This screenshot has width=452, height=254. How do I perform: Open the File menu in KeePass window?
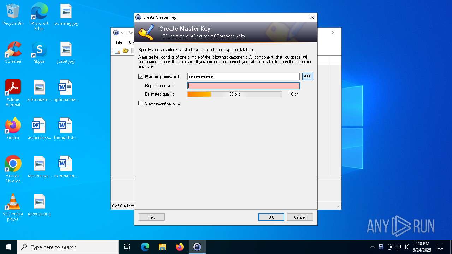119,42
